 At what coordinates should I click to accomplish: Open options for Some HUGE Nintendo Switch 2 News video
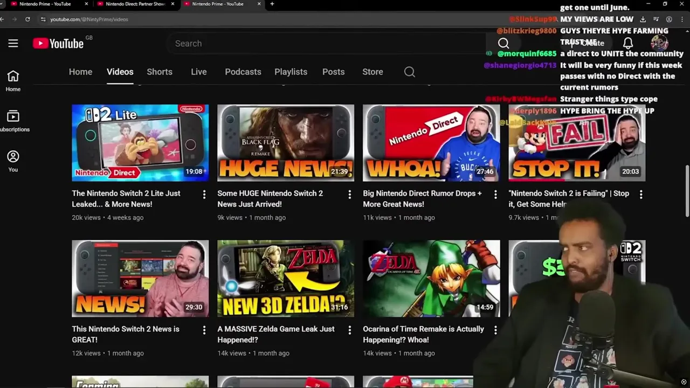pyautogui.click(x=349, y=194)
